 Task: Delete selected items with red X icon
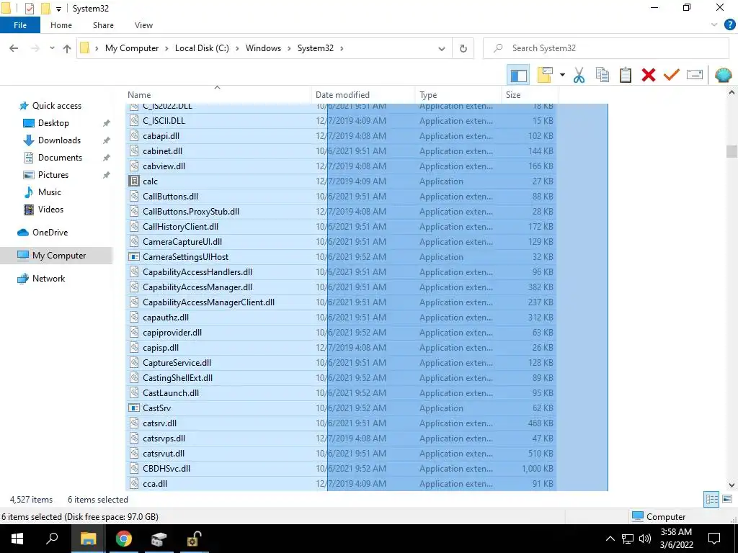click(648, 75)
